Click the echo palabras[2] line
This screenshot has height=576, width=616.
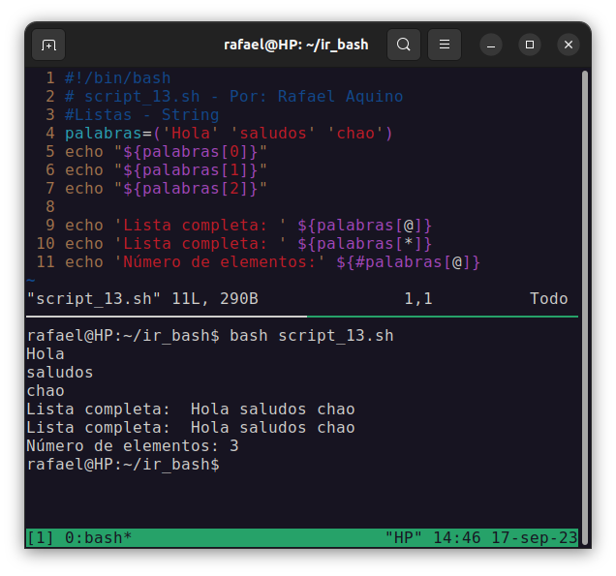click(166, 189)
